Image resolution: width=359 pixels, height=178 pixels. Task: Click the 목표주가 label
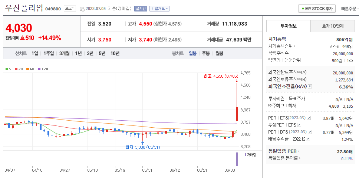point(296,99)
